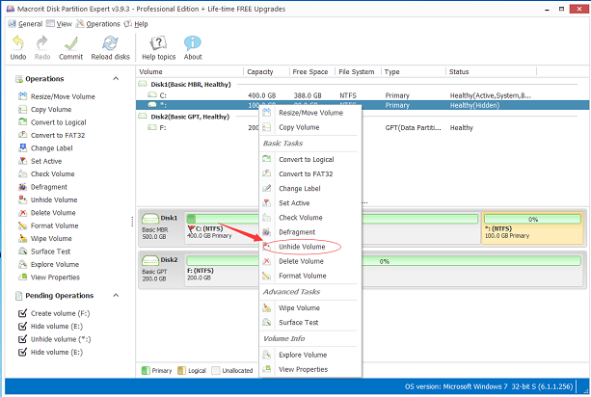Click the About info icon
Screen dimensions: 591x397
point(193,43)
